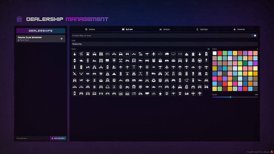
Task: Pick the tractor blip icon
Action: (x=140, y=94)
